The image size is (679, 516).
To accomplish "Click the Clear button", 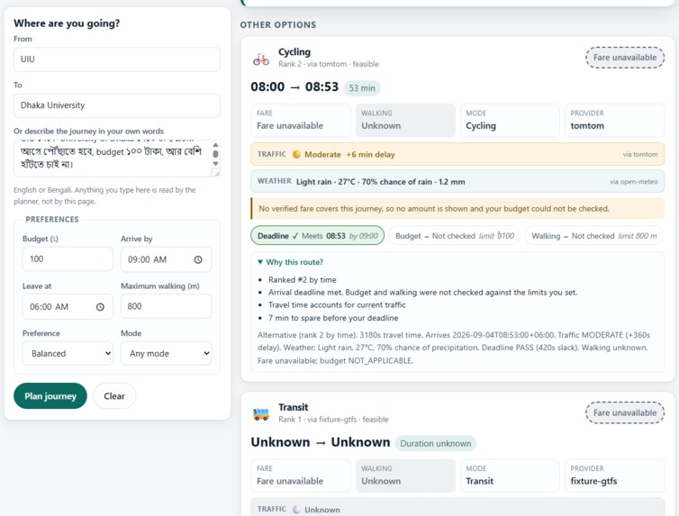I will (114, 395).
